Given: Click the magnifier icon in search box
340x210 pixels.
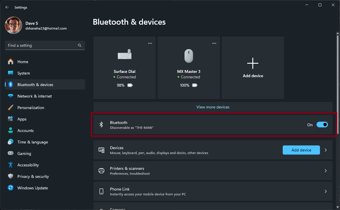Looking at the screenshot, I should (x=80, y=45).
